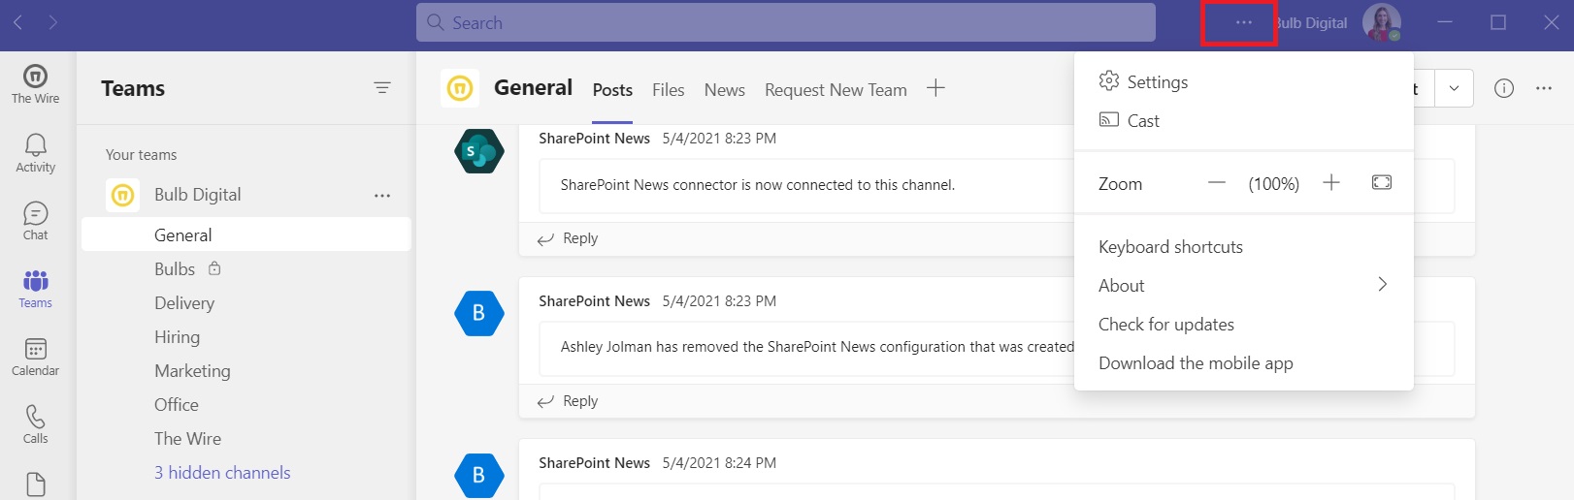Switch to the Files tab

[x=668, y=89]
